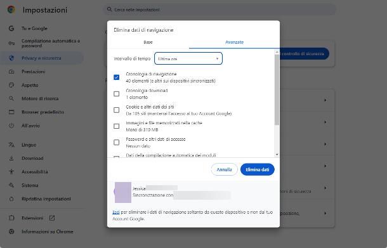387x248 pixels.
Task: Open the Intervallo di tempo dropdown
Action: 188,58
